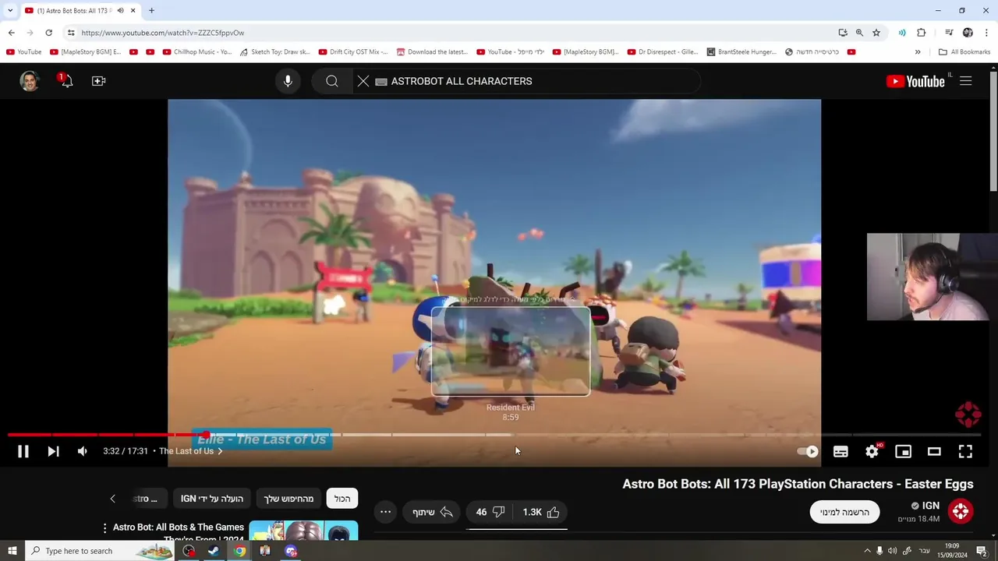This screenshot has width=998, height=561.
Task: Go fullscreen on the video
Action: [x=965, y=451]
